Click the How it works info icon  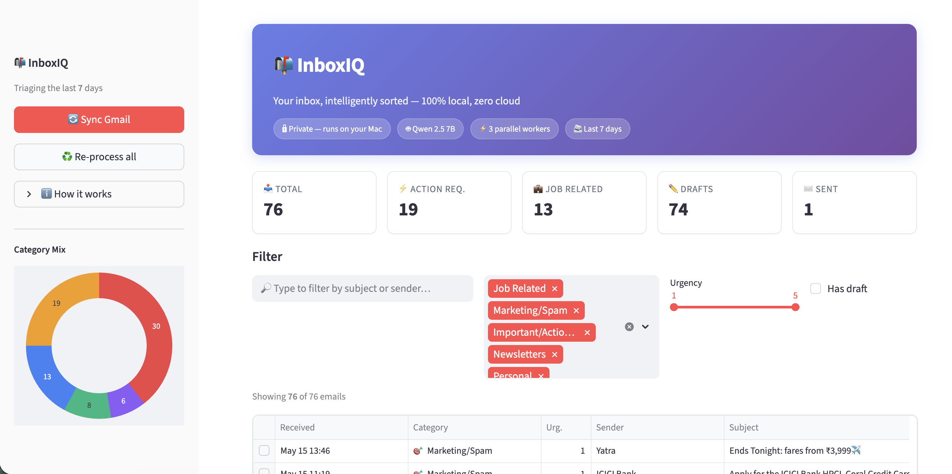tap(46, 193)
